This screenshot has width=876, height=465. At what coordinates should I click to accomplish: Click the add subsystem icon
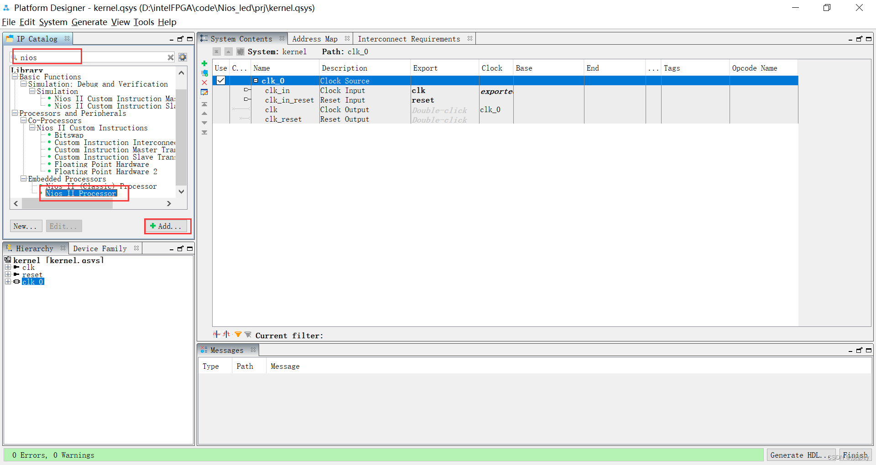pos(204,73)
